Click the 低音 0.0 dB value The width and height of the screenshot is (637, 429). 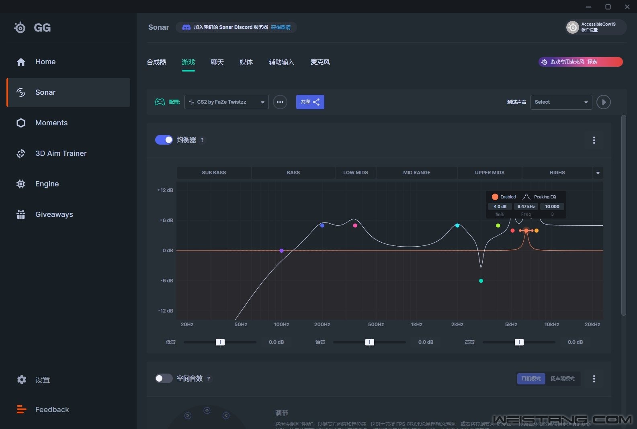click(x=277, y=342)
